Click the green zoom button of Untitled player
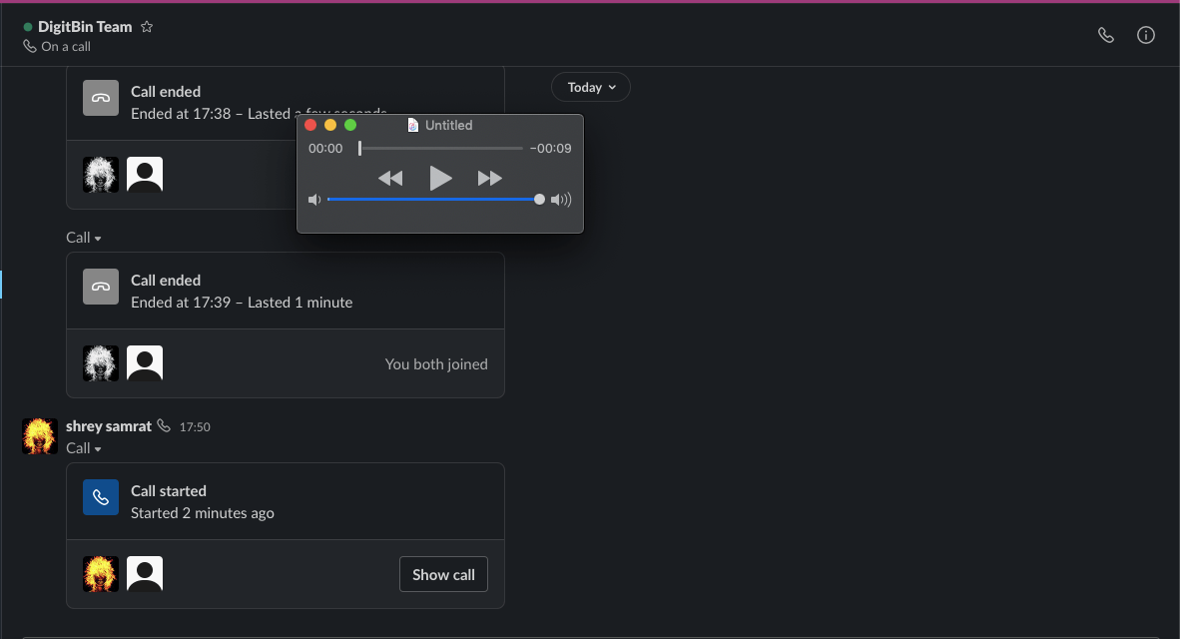 (350, 125)
